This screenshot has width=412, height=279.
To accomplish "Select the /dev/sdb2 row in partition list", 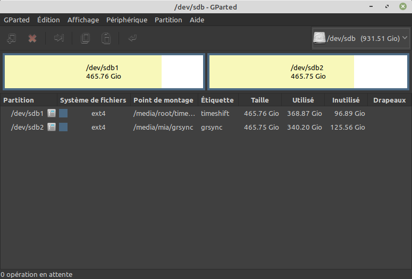I will 206,127.
